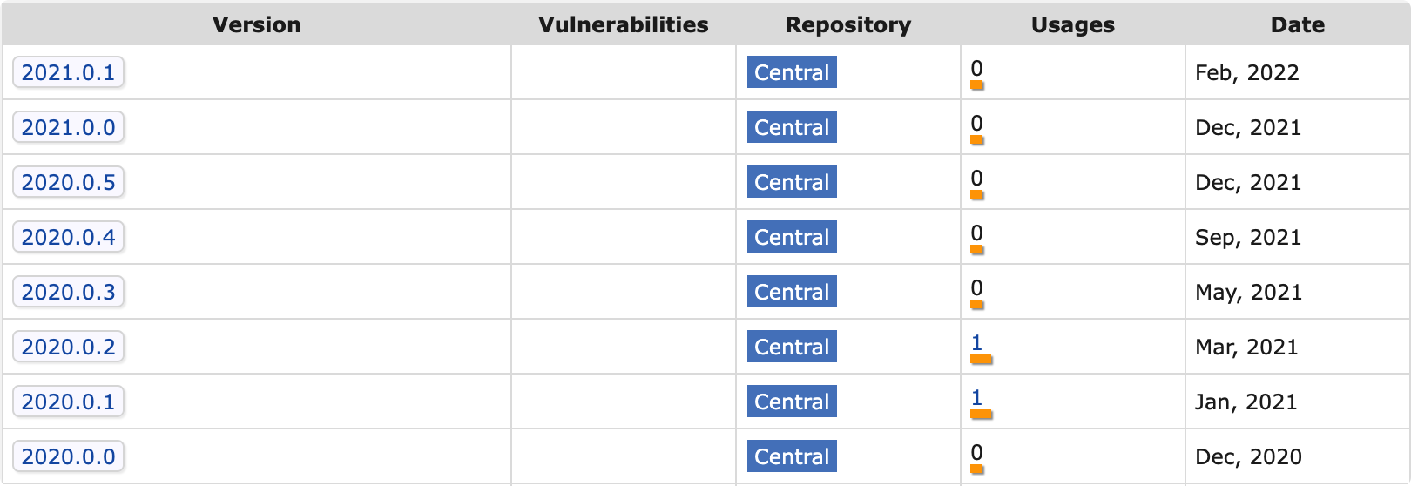Click usages count 0 for 2021.0.1
This screenshot has width=1411, height=486.
tap(976, 68)
